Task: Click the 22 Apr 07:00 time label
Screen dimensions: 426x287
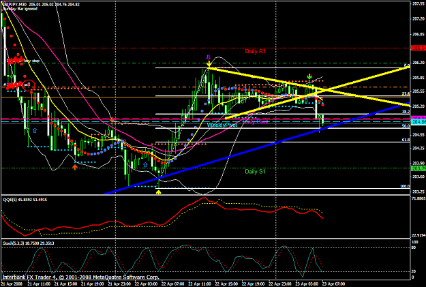Action: click(173, 284)
